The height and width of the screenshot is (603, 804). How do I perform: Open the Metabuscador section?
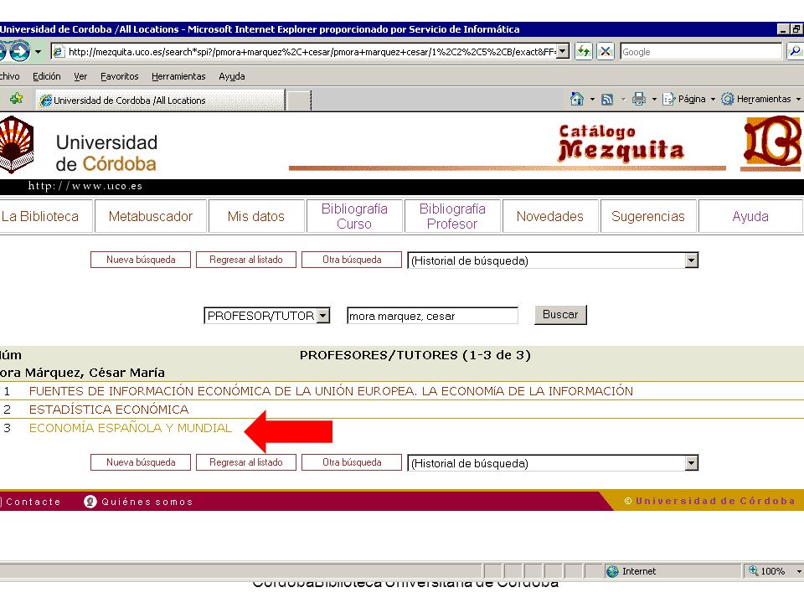[x=151, y=216]
